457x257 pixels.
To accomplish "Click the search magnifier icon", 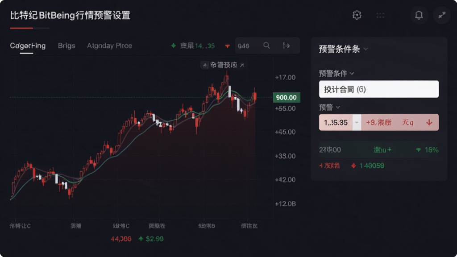I will point(266,46).
